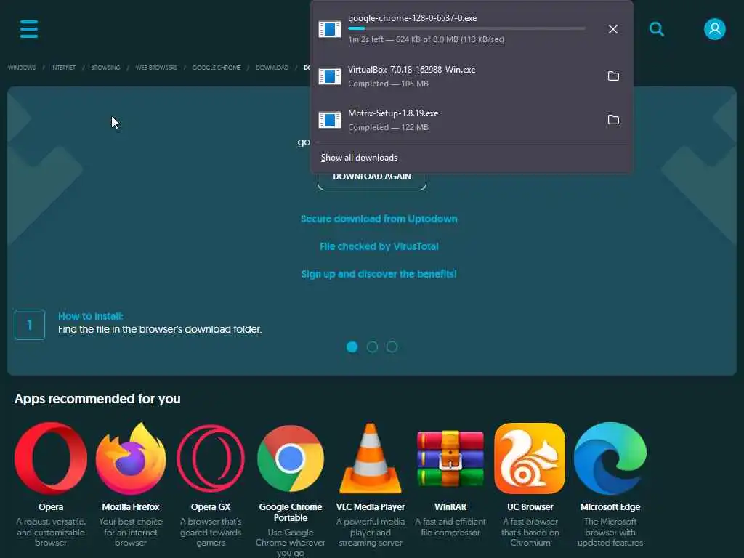Open the hamburger menu icon

tap(29, 29)
